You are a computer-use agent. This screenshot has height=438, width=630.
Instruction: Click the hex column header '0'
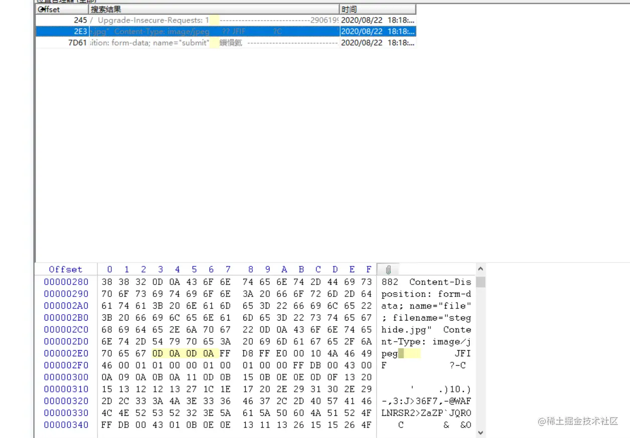110,269
